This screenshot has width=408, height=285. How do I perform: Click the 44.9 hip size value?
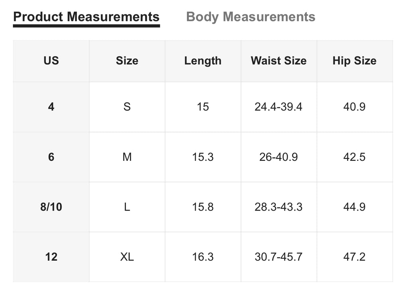click(354, 207)
